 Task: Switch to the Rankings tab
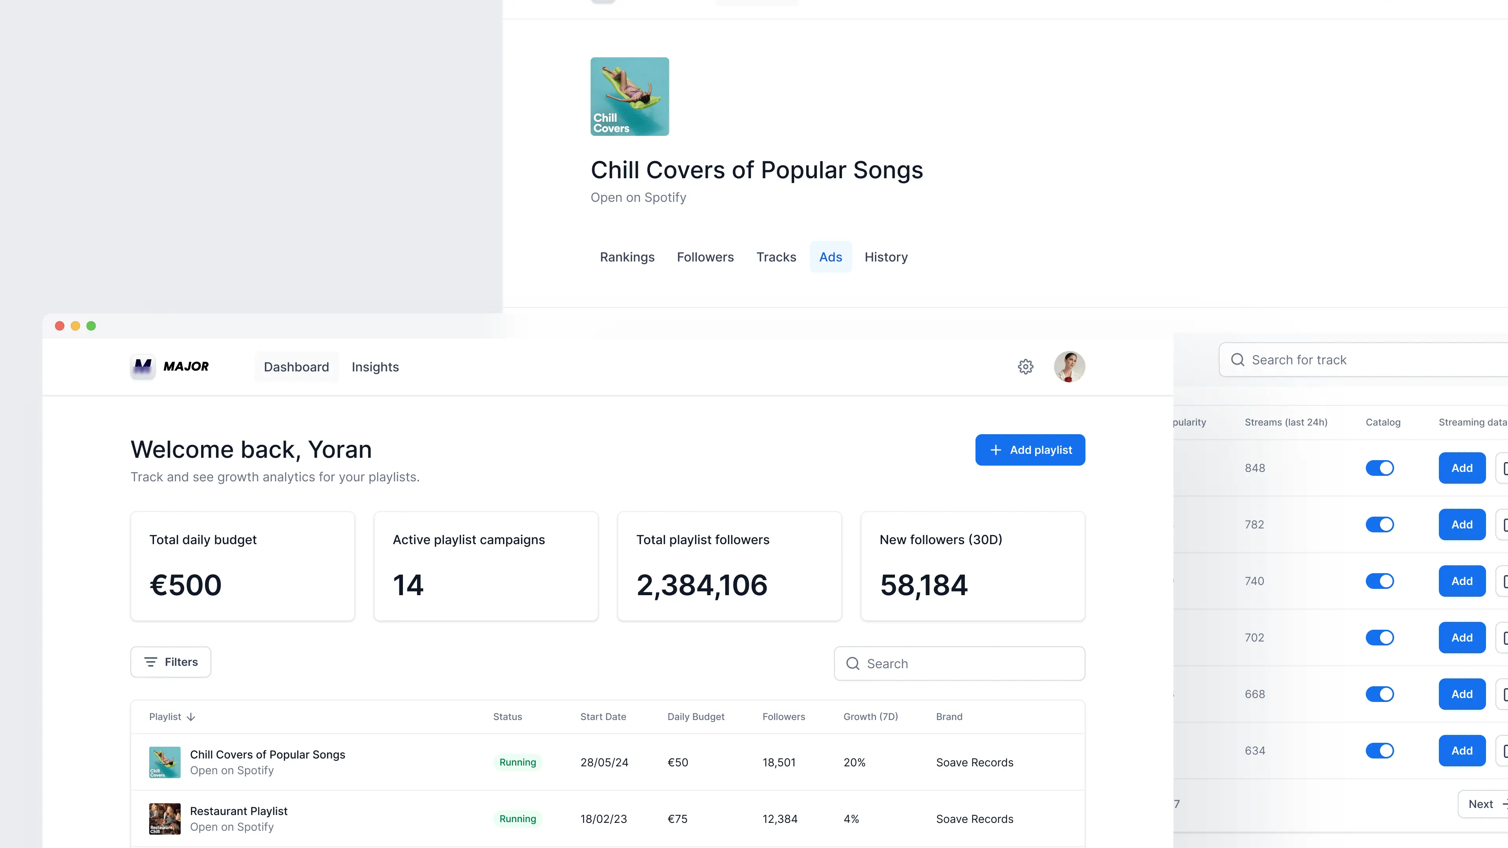627,257
